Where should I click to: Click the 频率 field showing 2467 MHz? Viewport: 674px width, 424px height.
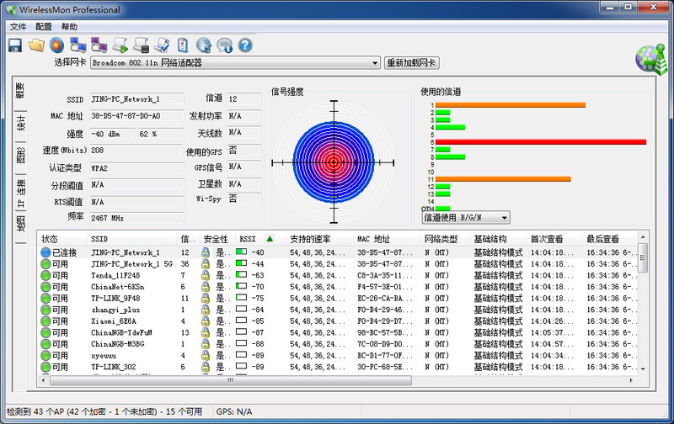136,218
